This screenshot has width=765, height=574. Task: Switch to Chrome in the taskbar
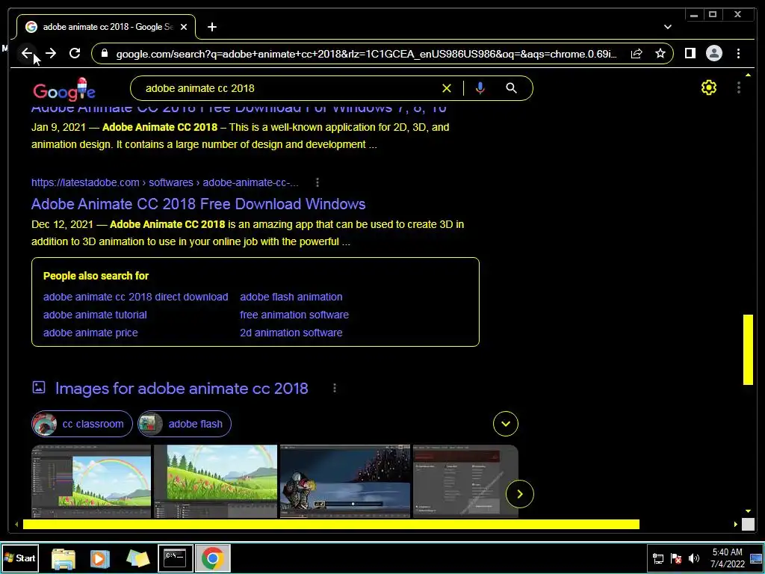click(x=213, y=558)
